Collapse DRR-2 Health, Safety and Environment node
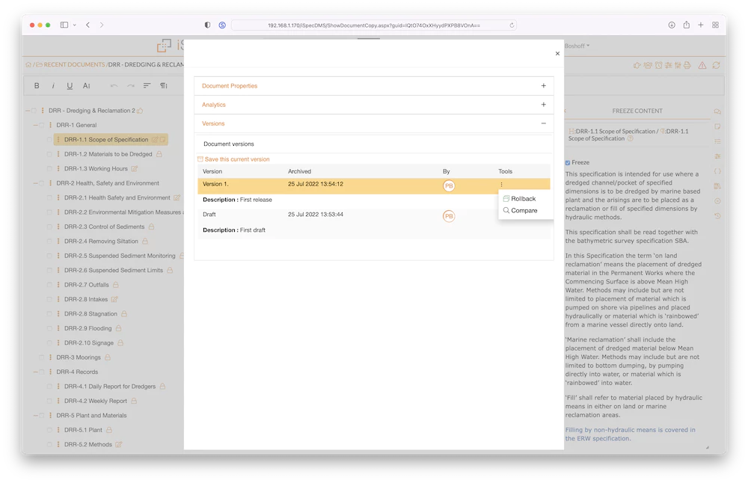Screen dimensions: 748x483 pos(35,183)
